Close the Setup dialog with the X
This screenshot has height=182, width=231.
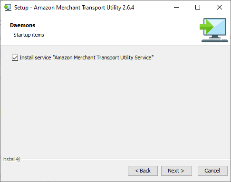[x=220, y=7]
